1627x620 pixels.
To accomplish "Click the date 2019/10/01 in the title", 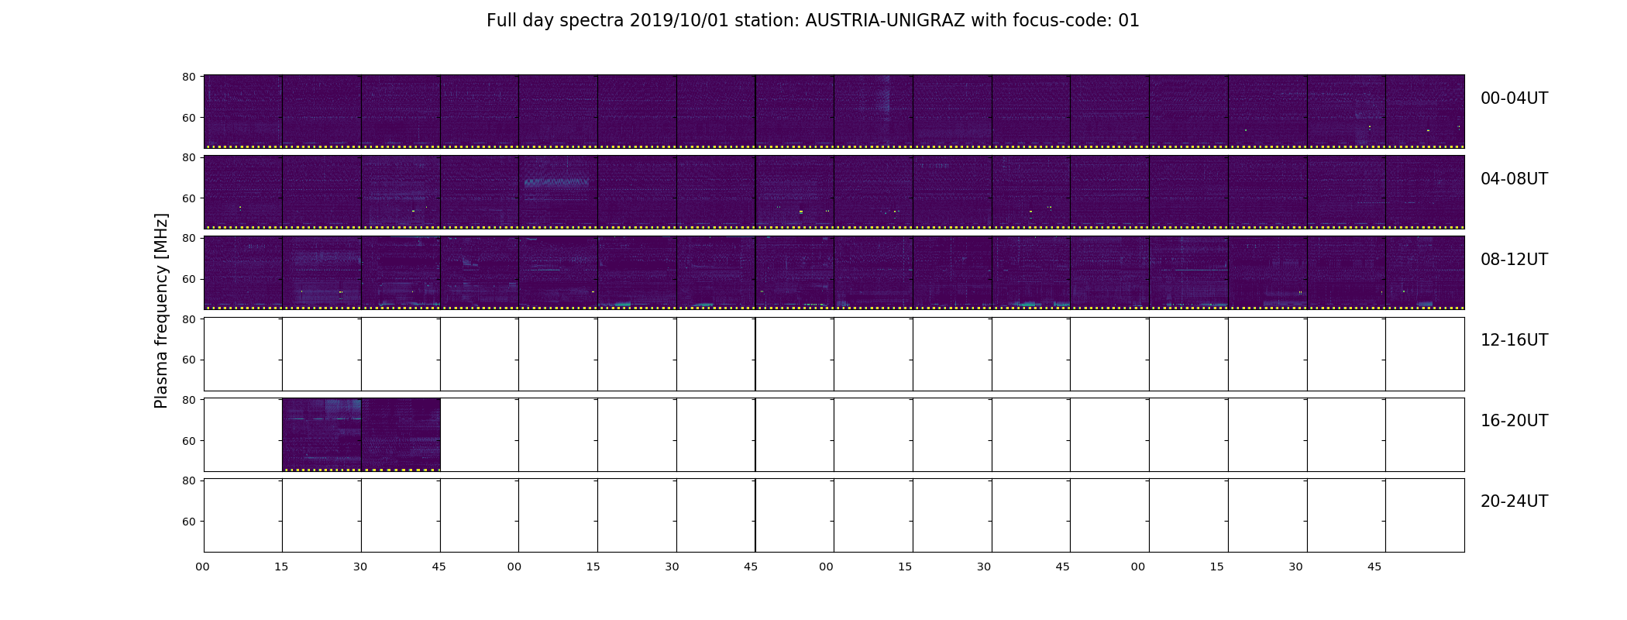I will pyautogui.click(x=679, y=21).
